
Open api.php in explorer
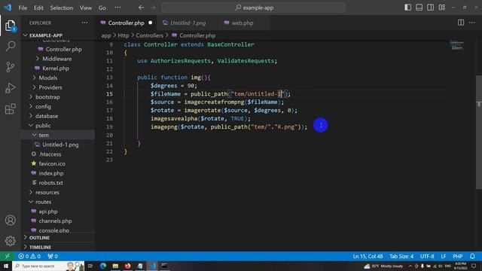pos(48,211)
